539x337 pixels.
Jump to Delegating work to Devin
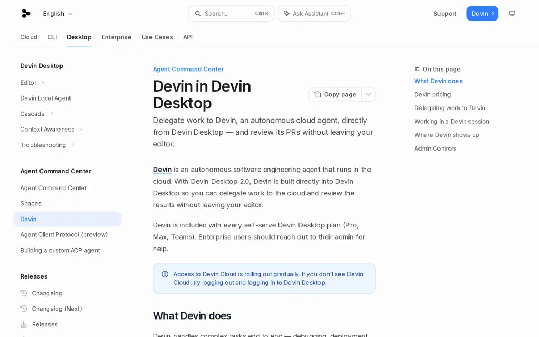450,107
